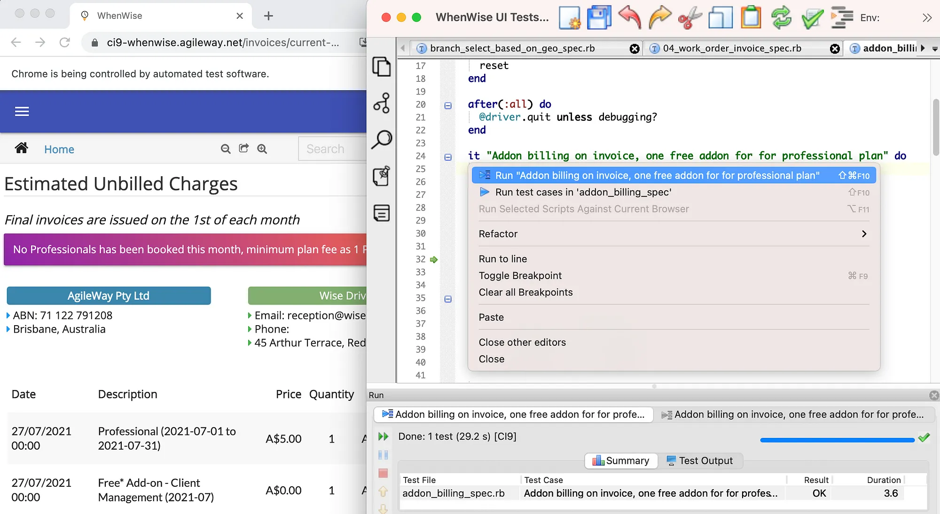
Task: Close the branch_select_based_on_geo_spec.rb tab
Action: 634,49
